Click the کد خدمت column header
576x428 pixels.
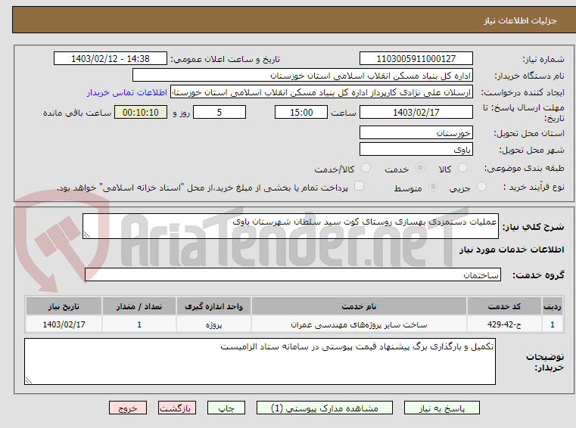tap(504, 306)
